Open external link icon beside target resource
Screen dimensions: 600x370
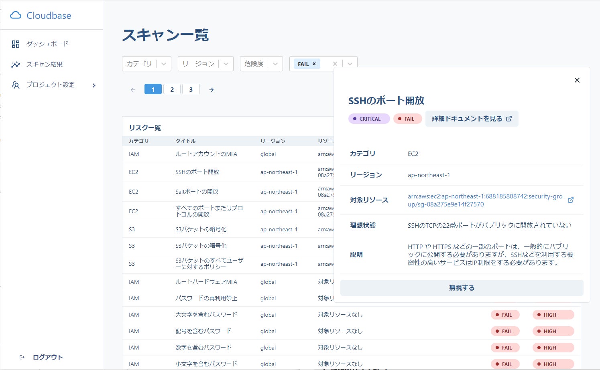pos(570,200)
